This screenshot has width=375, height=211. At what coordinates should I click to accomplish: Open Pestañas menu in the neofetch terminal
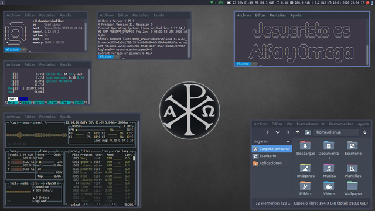click(47, 15)
